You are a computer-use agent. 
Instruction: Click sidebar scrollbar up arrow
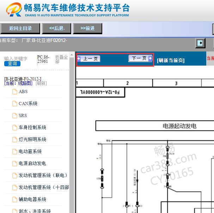click(72, 55)
